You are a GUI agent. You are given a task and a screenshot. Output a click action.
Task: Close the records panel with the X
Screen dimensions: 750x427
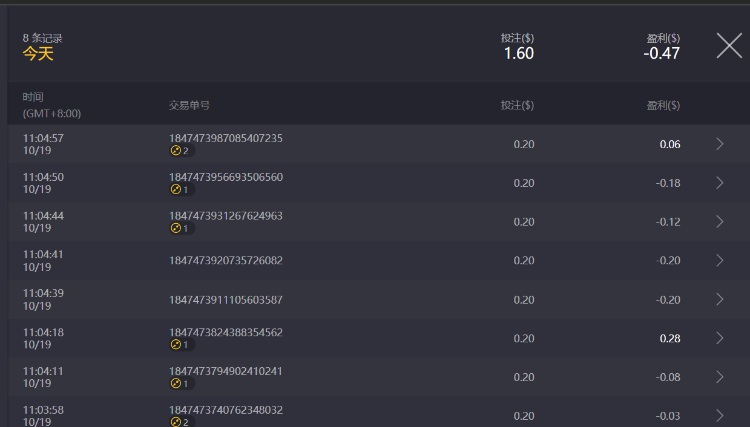point(729,45)
